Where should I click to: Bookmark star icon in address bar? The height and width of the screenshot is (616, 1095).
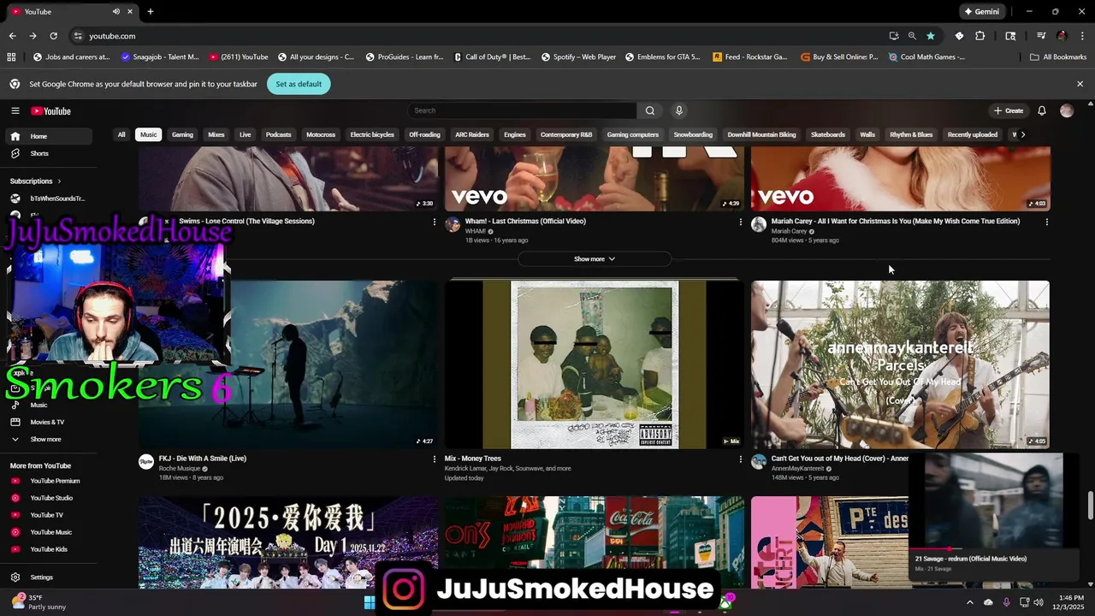pyautogui.click(x=931, y=36)
